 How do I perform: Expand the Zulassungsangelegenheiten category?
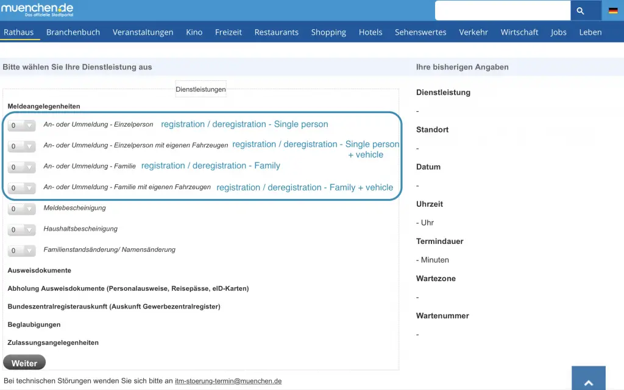coord(53,343)
